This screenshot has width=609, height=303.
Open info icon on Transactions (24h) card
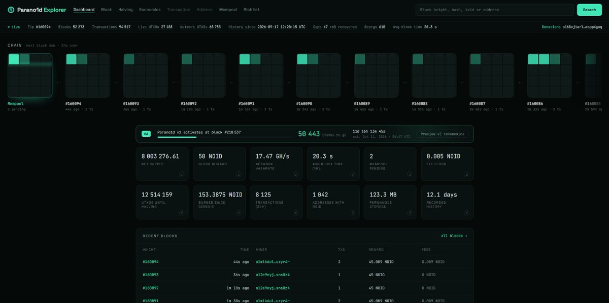(295, 213)
